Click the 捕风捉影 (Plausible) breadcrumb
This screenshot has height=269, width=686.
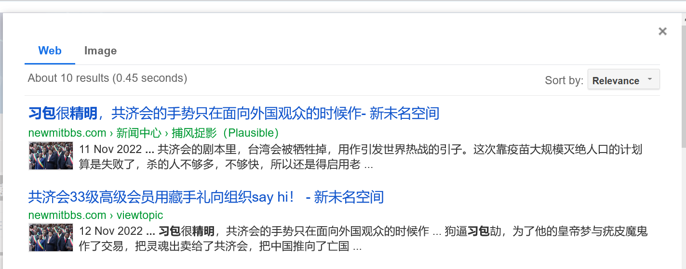pyautogui.click(x=225, y=133)
